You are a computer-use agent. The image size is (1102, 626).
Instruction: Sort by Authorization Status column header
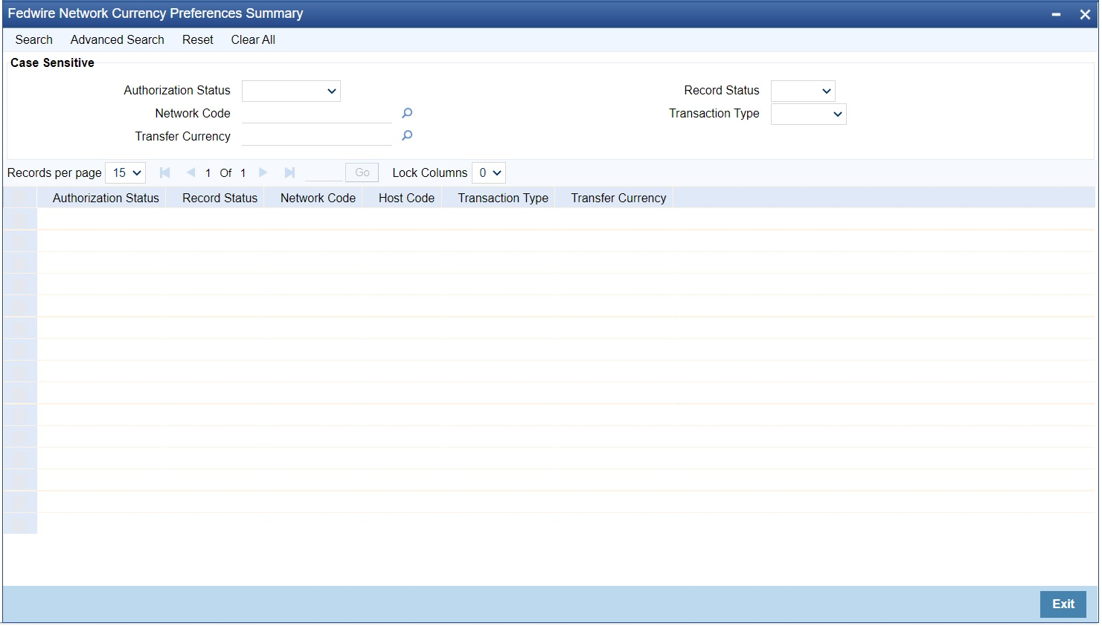click(x=106, y=198)
